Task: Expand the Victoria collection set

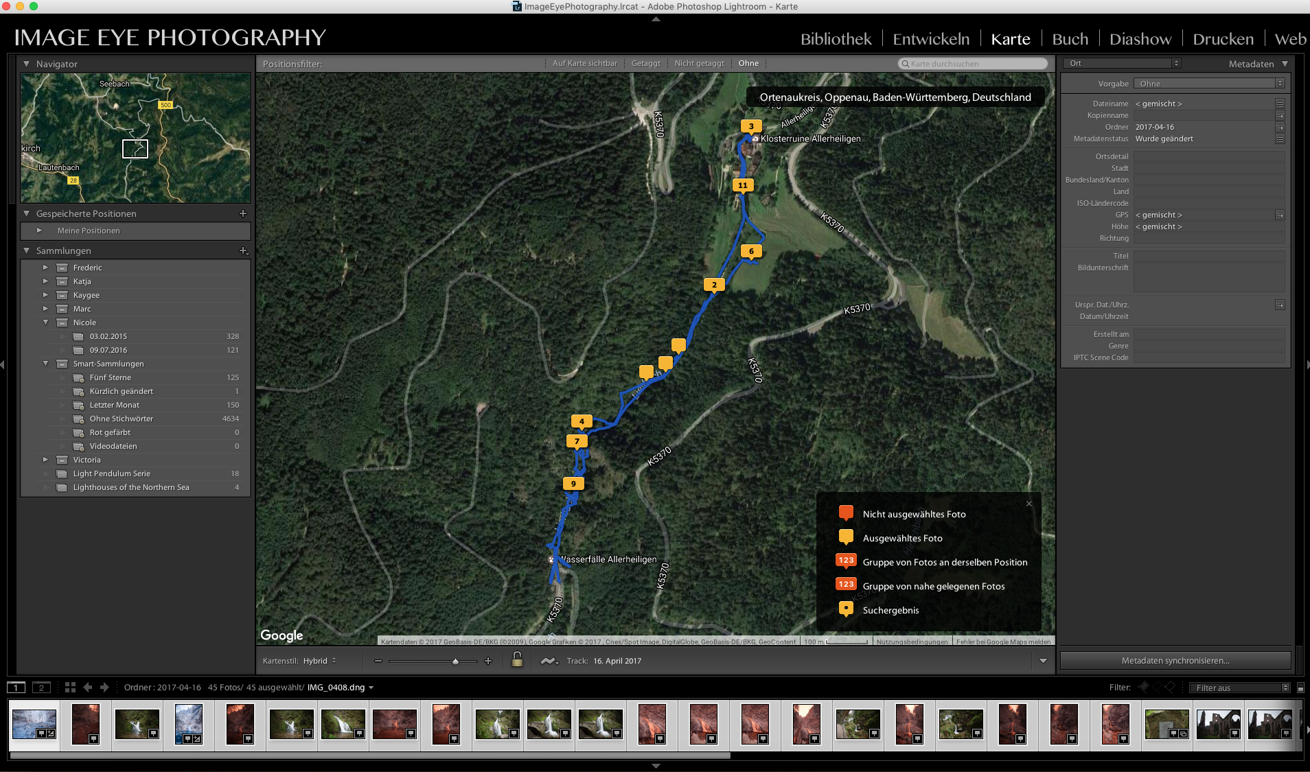Action: click(x=45, y=460)
